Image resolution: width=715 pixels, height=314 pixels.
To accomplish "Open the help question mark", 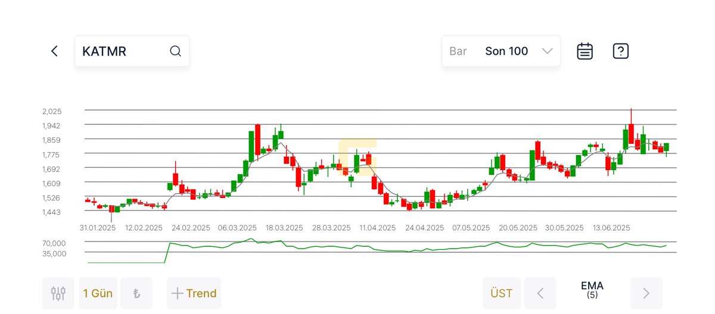I will point(621,51).
